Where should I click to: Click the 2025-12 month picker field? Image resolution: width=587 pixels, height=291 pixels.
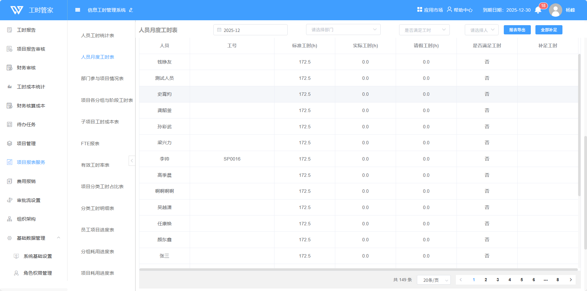click(250, 30)
